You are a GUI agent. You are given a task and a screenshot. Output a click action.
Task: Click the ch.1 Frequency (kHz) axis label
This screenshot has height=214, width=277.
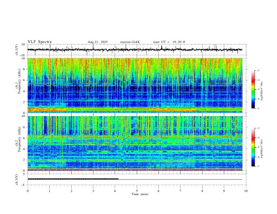pos(19,82)
